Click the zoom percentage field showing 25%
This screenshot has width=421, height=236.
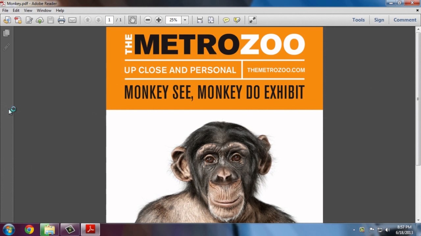173,20
